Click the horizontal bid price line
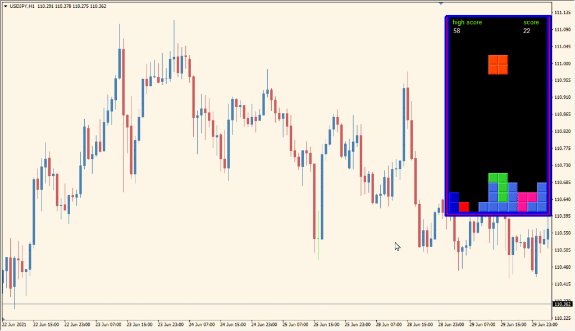575x331 pixels. point(277,304)
